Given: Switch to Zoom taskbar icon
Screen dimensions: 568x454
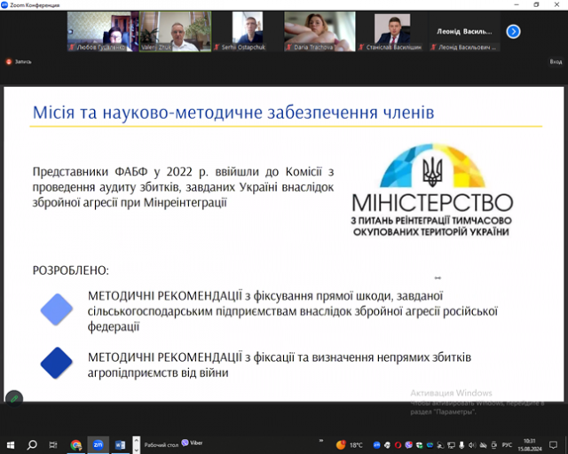Looking at the screenshot, I should tap(98, 445).
